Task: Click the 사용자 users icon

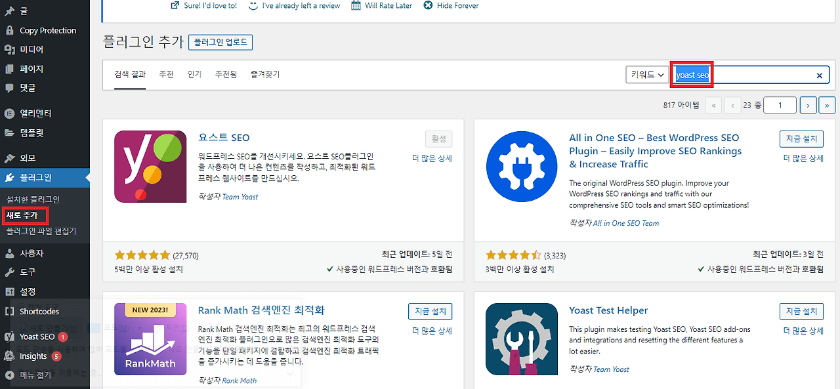Action: coord(9,253)
